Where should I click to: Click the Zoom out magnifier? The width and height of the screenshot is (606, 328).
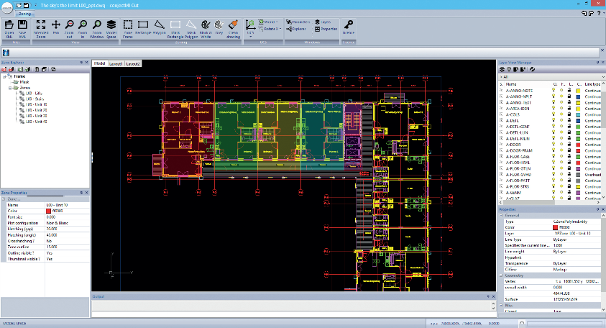point(69,29)
